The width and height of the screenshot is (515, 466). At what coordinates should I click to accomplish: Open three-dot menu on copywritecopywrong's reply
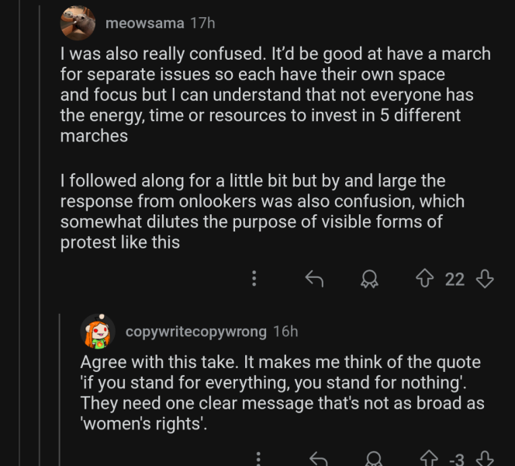(x=259, y=459)
